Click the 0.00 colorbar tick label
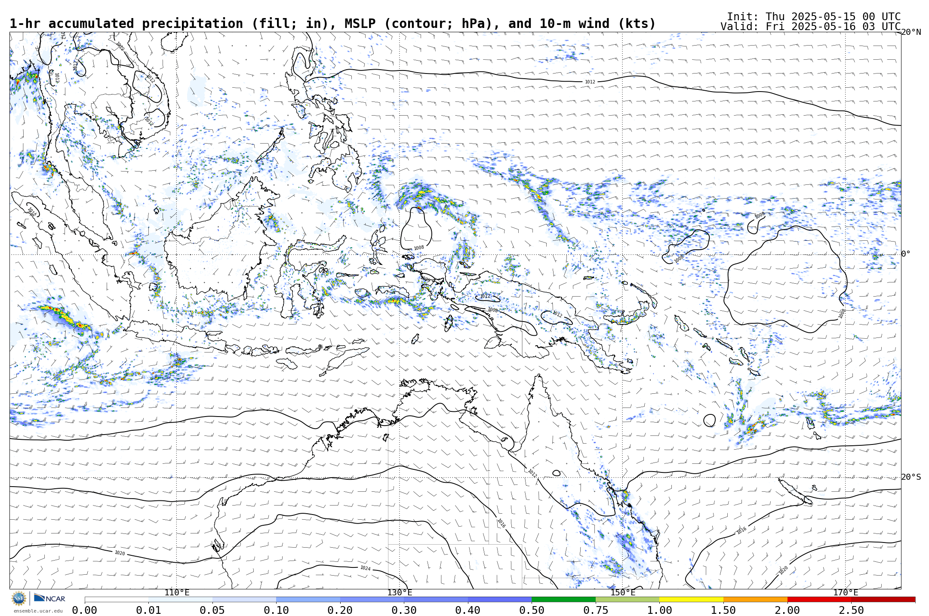This screenshot has width=929, height=616. [x=85, y=610]
